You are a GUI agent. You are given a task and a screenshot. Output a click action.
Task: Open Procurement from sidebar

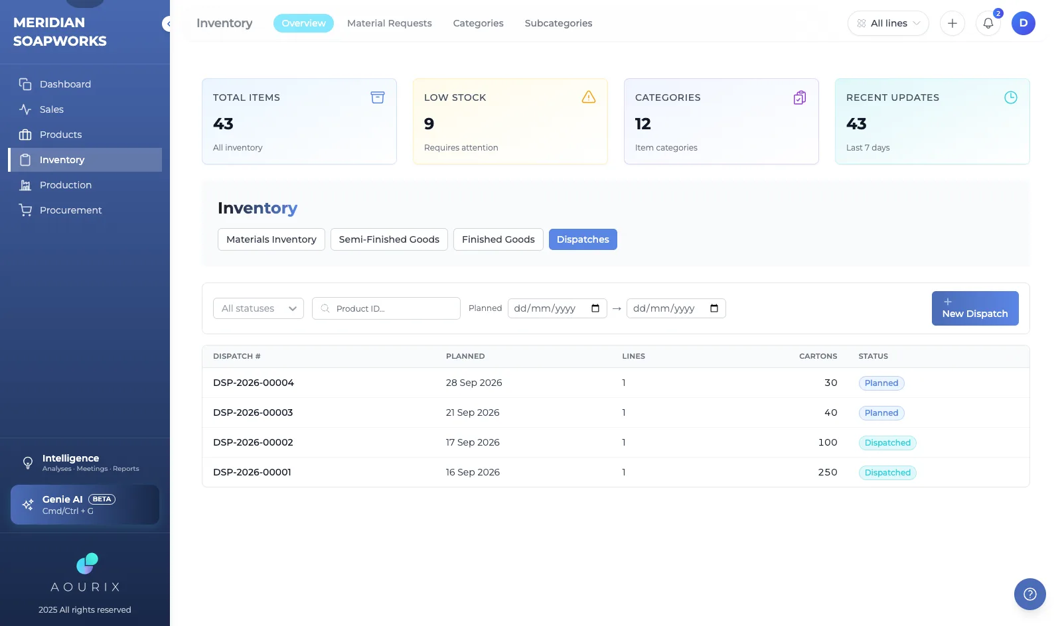pyautogui.click(x=85, y=210)
